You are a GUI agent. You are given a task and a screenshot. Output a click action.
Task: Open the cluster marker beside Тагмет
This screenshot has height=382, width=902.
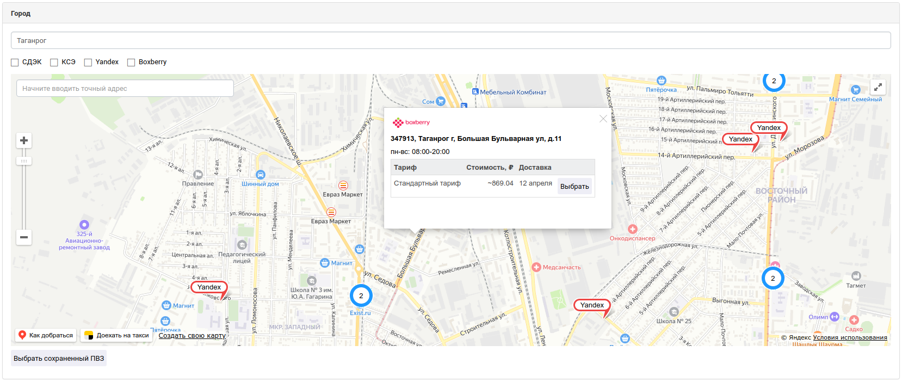[773, 278]
